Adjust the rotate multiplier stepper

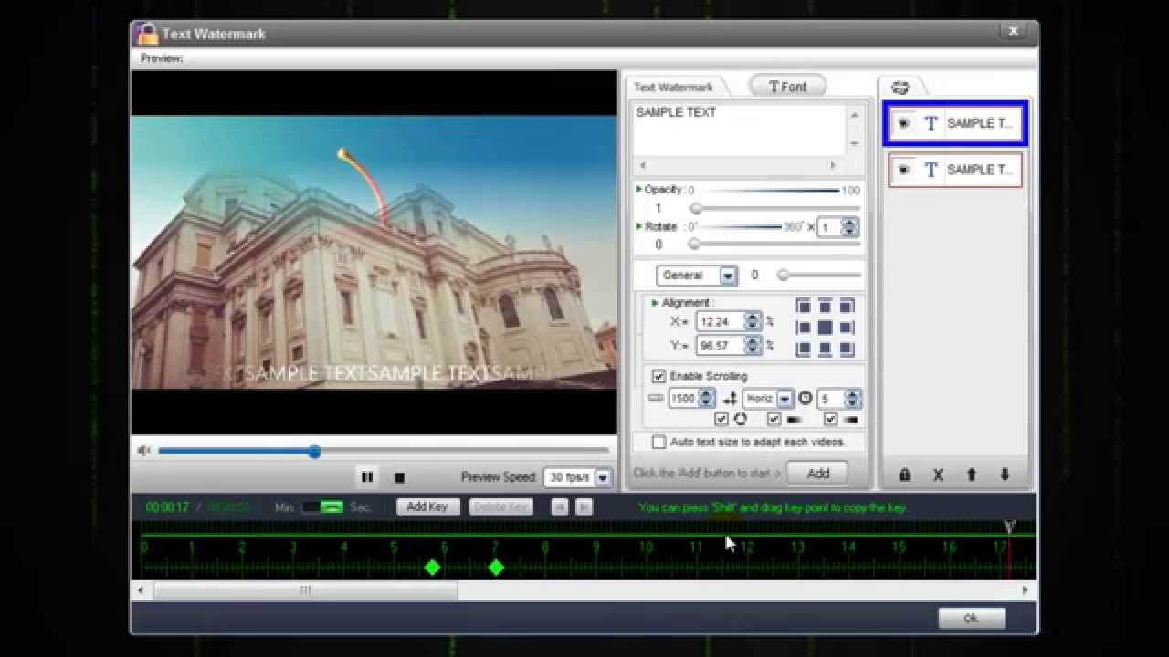[850, 227]
